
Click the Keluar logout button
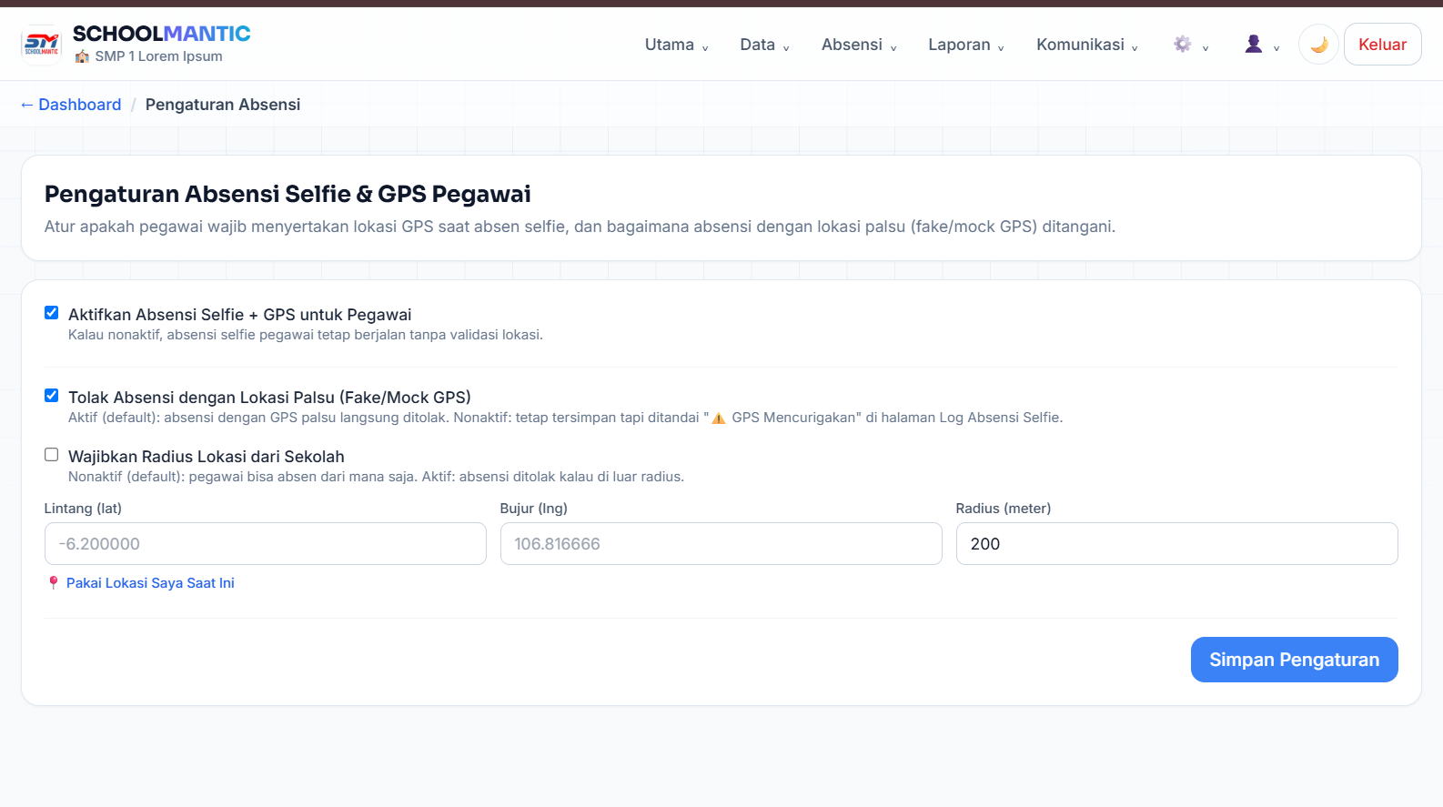click(1382, 45)
